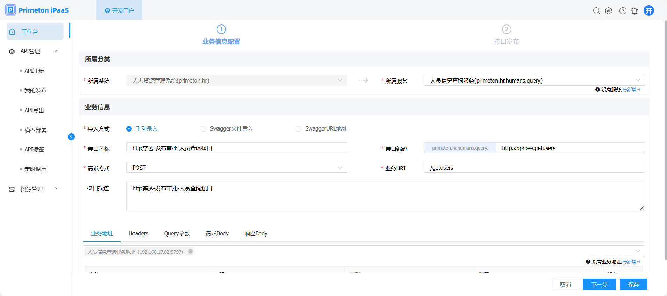
Task: Expand the 资源管理 sidebar menu
Action: tap(34, 189)
